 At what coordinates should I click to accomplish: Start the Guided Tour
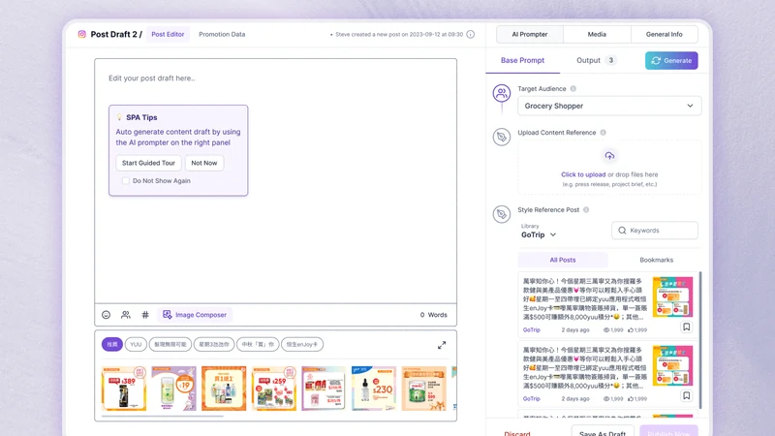point(148,163)
